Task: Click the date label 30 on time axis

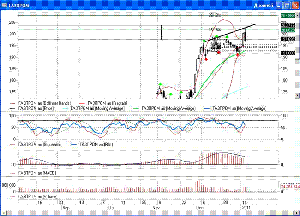Action: tap(60, 203)
